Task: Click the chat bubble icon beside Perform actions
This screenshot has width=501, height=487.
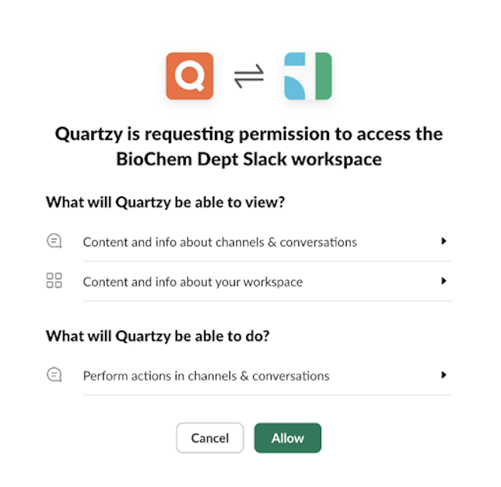Action: pos(54,375)
